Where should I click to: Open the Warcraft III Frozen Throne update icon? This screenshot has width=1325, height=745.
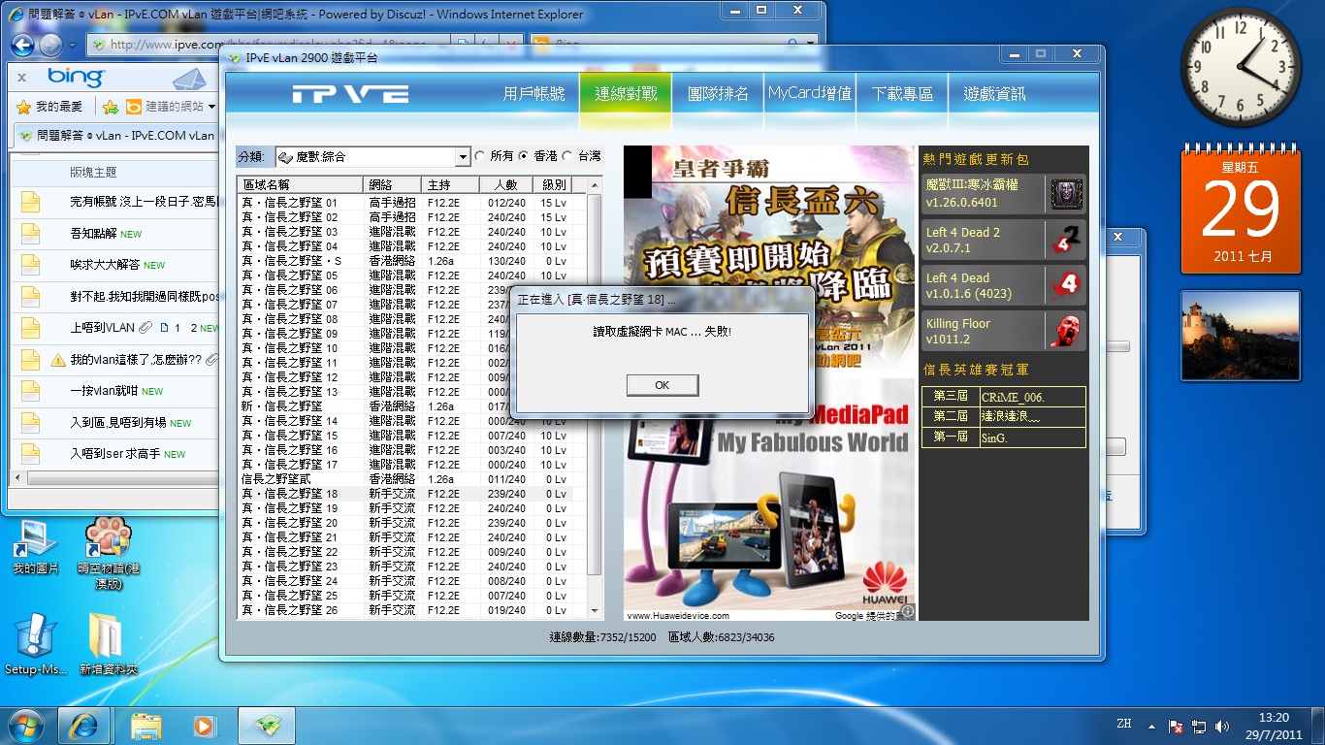(1066, 194)
